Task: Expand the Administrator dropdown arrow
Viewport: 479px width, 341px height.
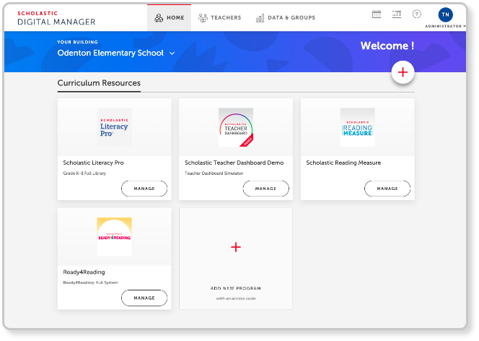Action: (x=465, y=26)
